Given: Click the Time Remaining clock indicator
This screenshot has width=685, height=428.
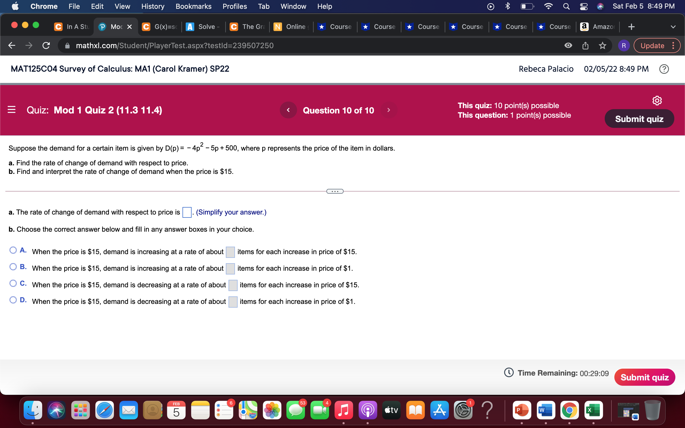Looking at the screenshot, I should 509,373.
